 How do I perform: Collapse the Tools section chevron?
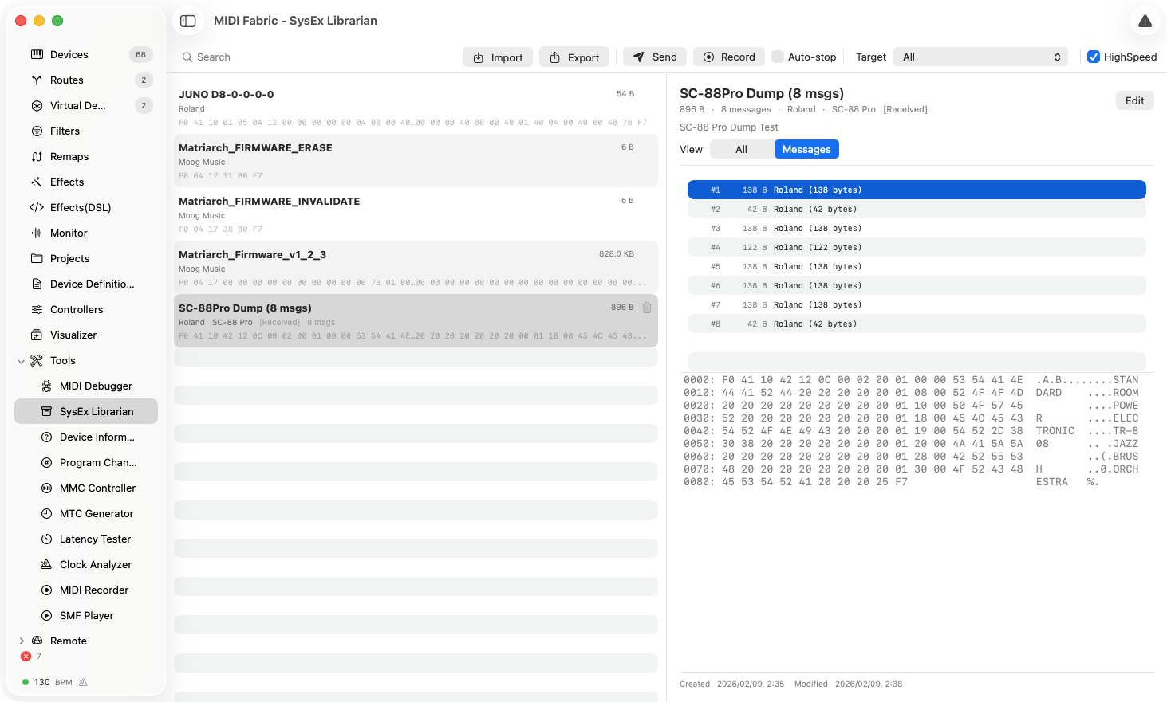tap(21, 361)
